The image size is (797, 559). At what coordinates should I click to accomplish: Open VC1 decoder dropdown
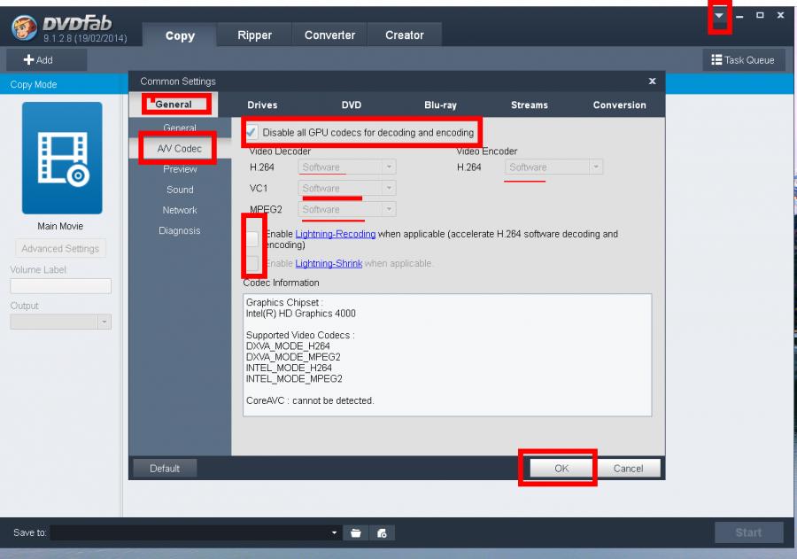coord(346,188)
